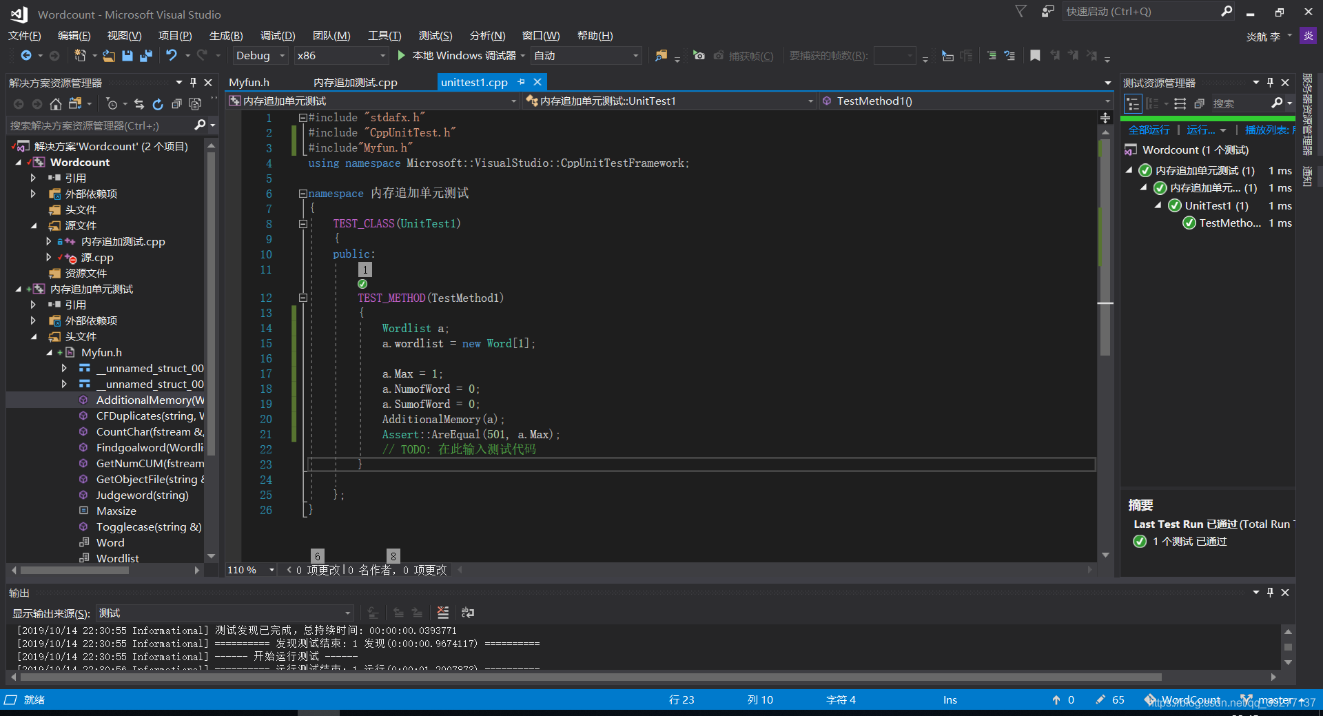The image size is (1323, 716).
Task: Click Show All Files in Solution Explorer
Action: [195, 104]
